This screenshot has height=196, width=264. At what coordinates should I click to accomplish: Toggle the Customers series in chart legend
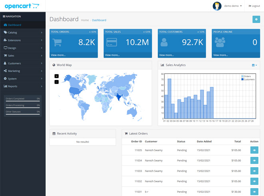coord(248,79)
